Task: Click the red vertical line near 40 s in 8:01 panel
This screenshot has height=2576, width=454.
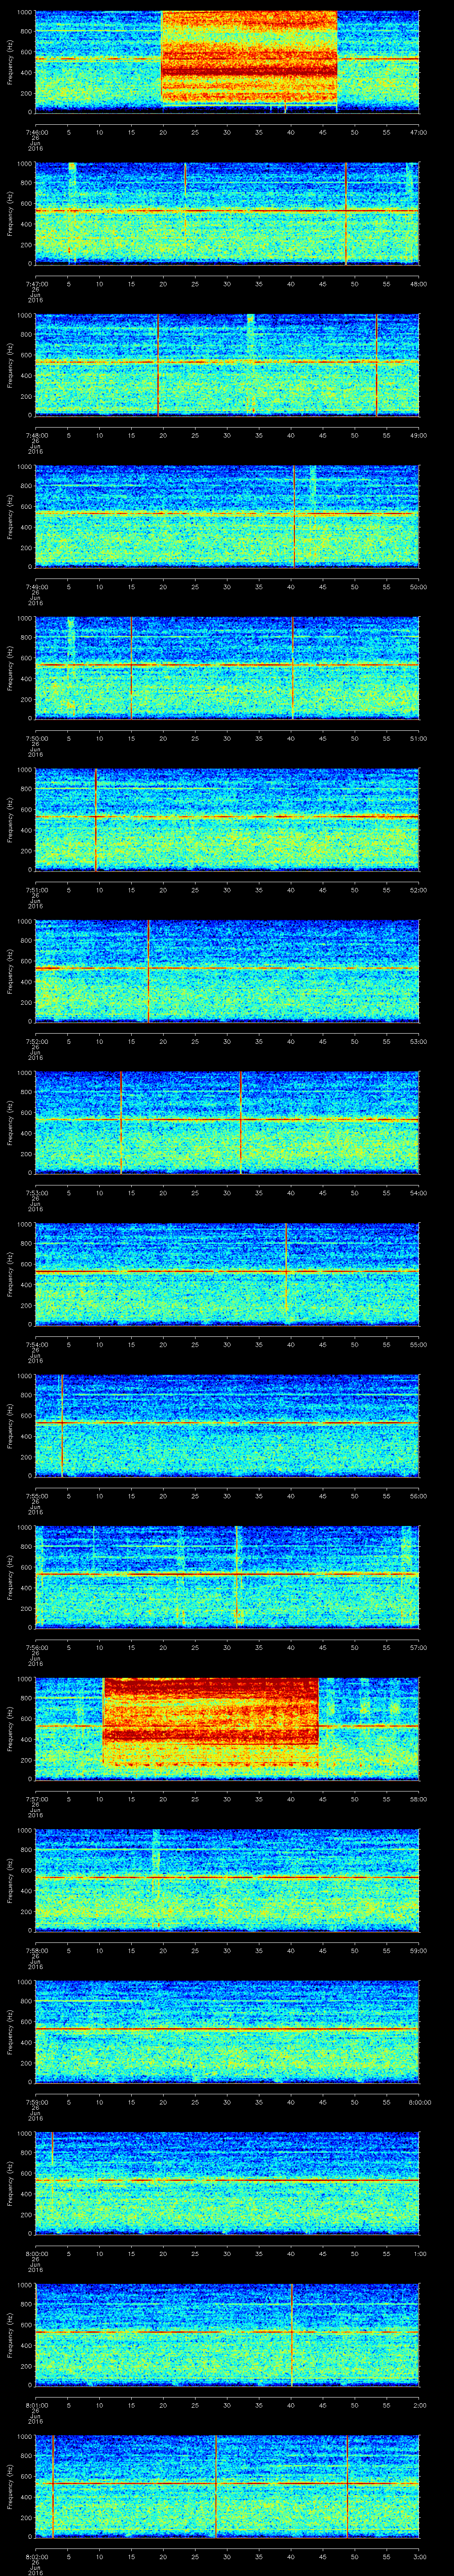Action: click(291, 2336)
